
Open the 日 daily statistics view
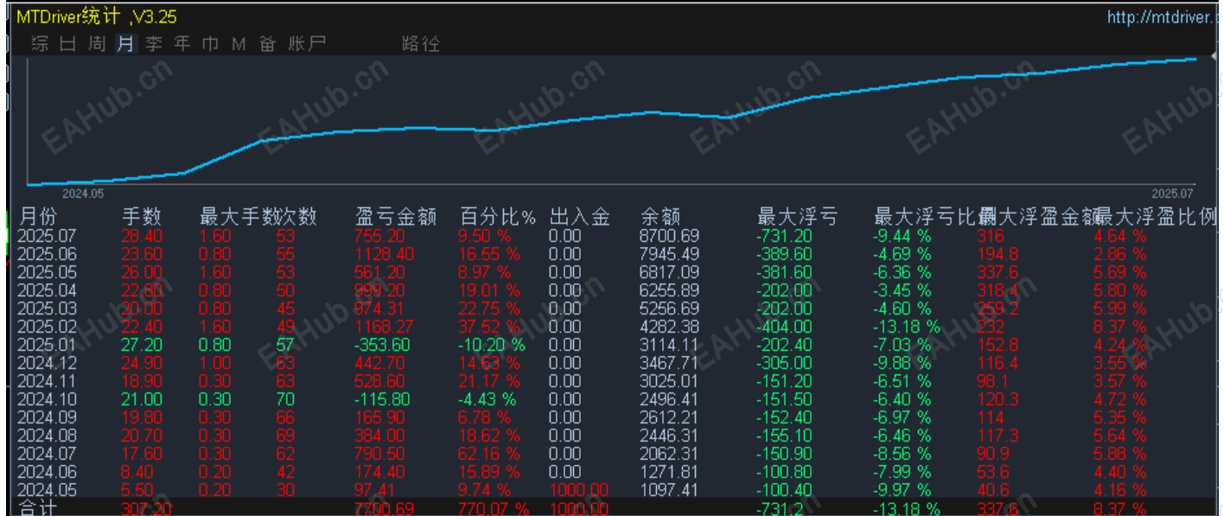(x=67, y=44)
